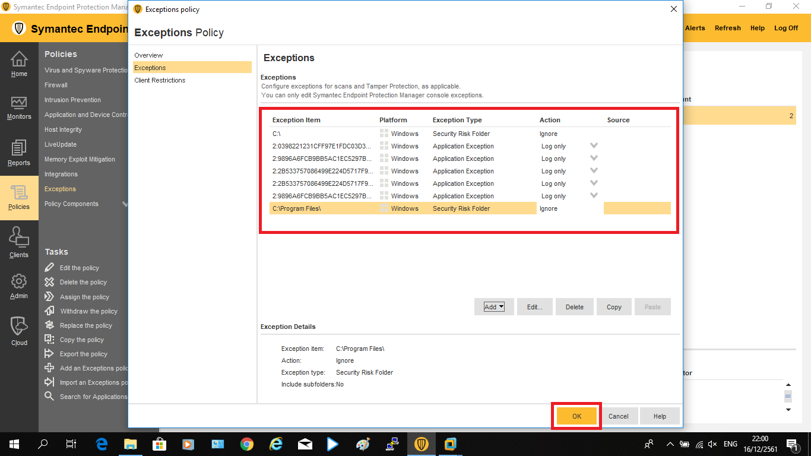Screen dimensions: 811x456
Task: Click Edit the policy pencil icon
Action: 49,268
